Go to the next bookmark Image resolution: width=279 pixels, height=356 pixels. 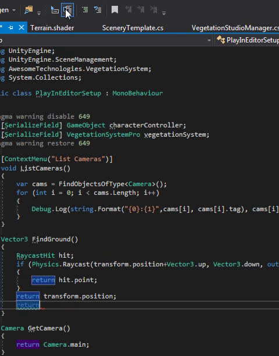(x=141, y=9)
